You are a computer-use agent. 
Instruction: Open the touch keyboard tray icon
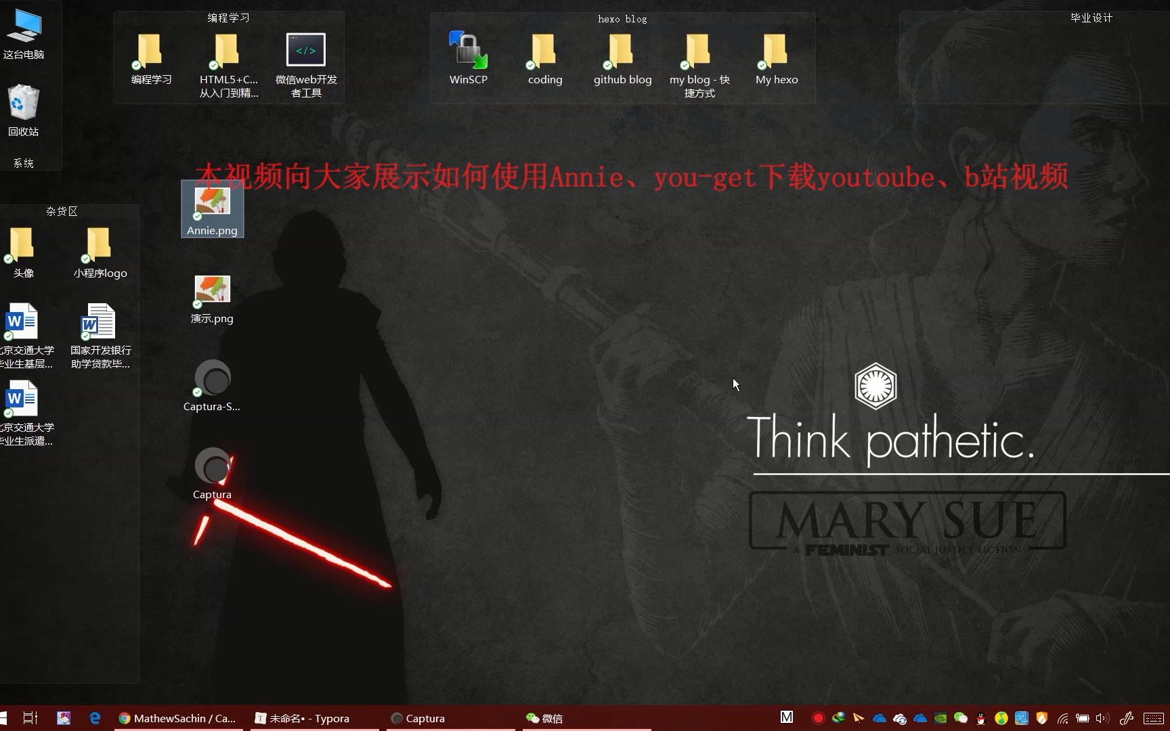pos(1154,718)
